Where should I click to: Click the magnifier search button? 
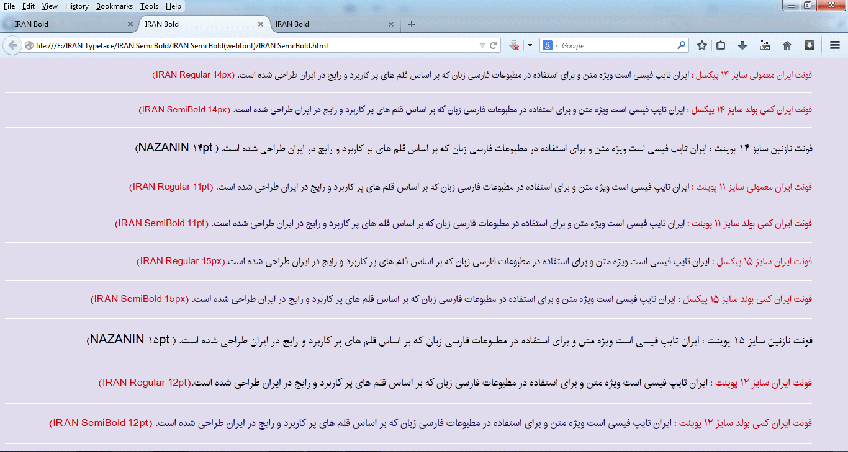(x=682, y=45)
